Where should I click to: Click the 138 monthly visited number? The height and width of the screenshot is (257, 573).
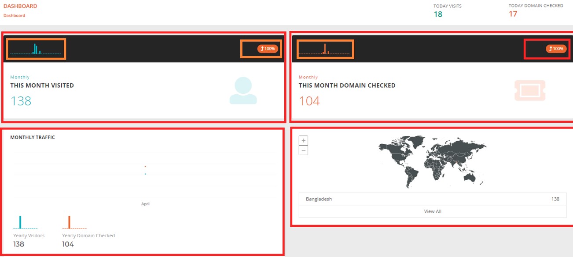coord(21,101)
